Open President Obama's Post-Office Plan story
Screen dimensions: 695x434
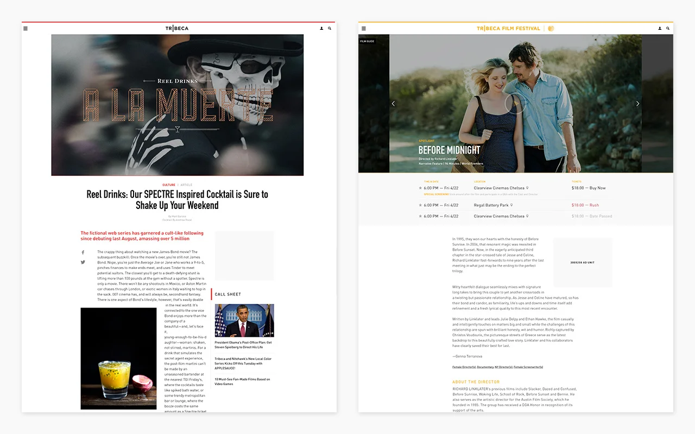243,344
